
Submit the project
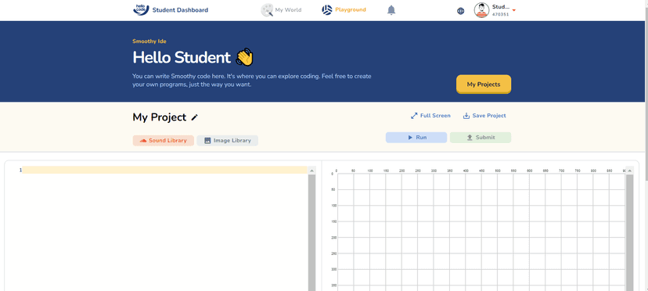[x=481, y=138]
